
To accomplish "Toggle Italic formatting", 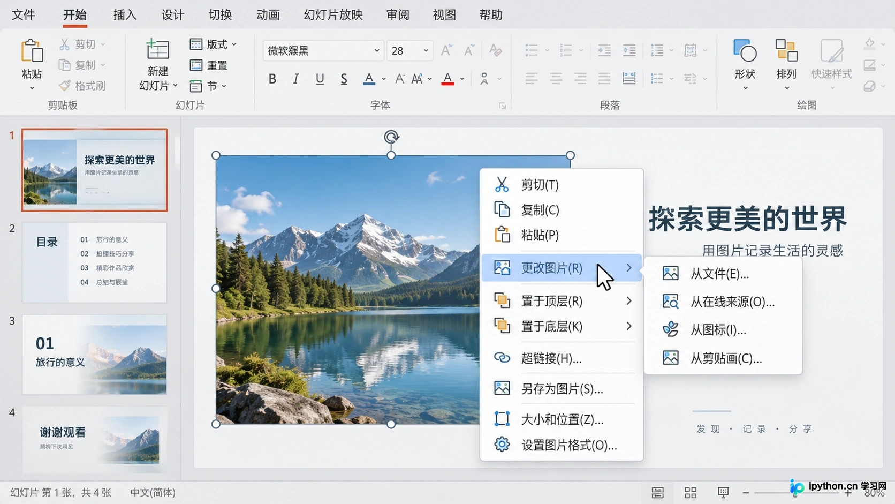I will (295, 79).
